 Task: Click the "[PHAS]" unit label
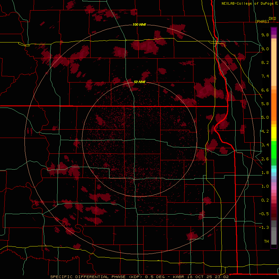[262, 21]
